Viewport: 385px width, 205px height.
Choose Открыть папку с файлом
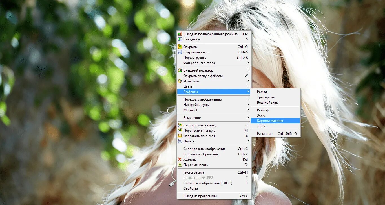click(x=214, y=76)
